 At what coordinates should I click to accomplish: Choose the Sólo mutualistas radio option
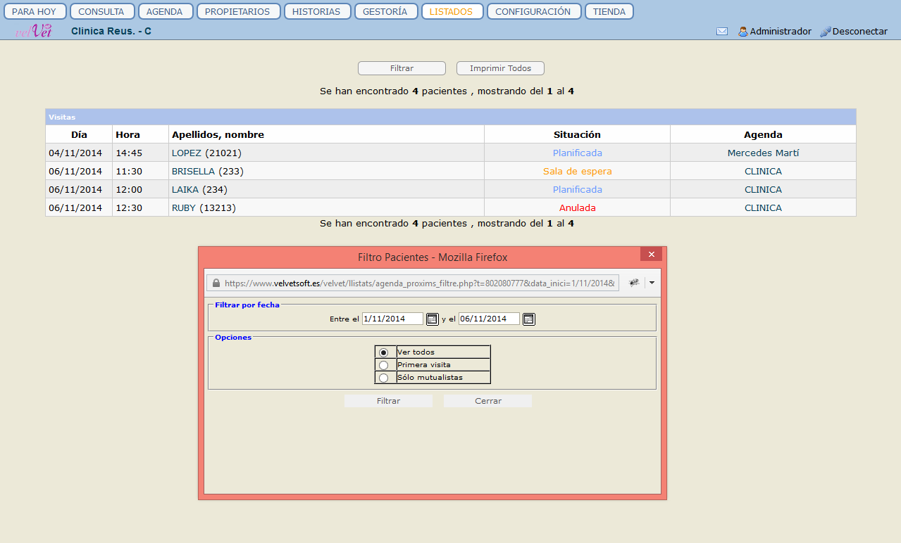pyautogui.click(x=383, y=378)
